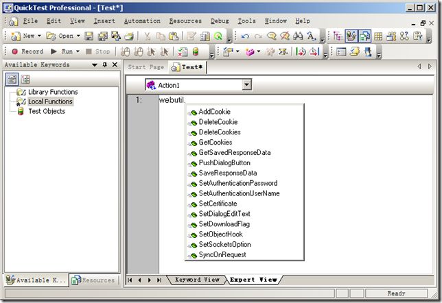The height and width of the screenshot is (303, 442).
Task: Switch to the Start Page tab
Action: click(x=146, y=67)
